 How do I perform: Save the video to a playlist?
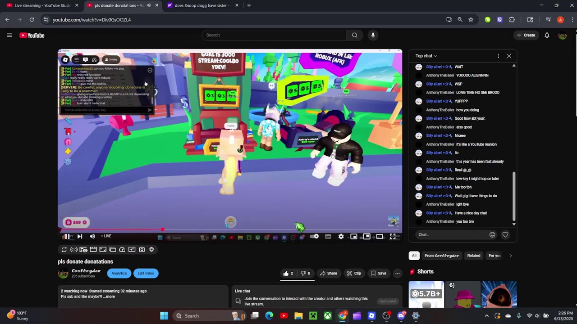378,273
